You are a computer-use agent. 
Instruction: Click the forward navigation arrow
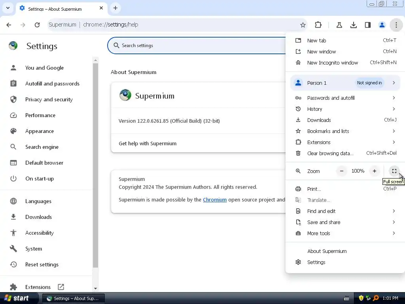pyautogui.click(x=23, y=25)
